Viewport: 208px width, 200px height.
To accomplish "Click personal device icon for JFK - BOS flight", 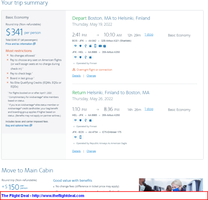I will (80, 137).
